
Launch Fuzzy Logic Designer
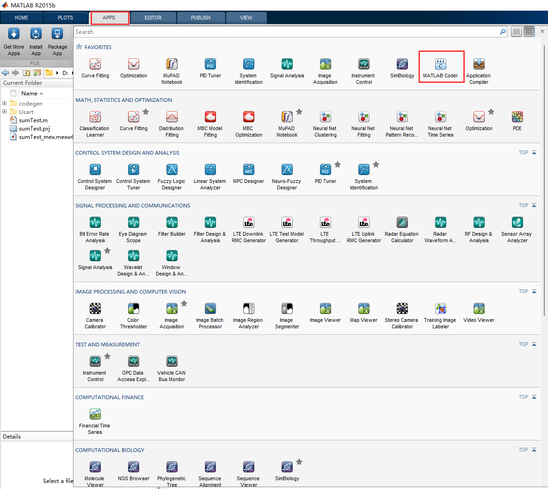coord(172,177)
